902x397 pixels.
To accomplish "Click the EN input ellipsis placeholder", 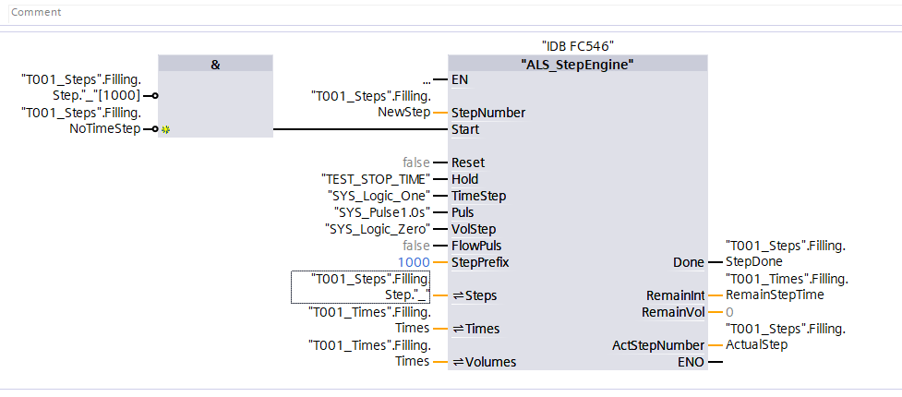I will pyautogui.click(x=427, y=79).
